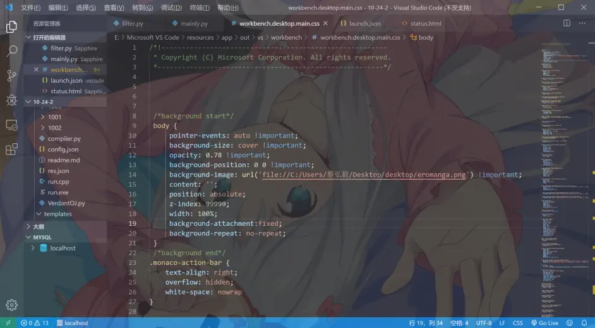
Task: Expand the localhost connection node
Action: [33, 248]
